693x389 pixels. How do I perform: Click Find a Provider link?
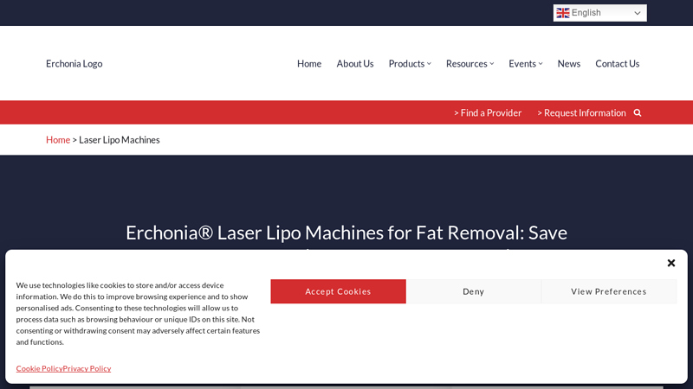coord(488,113)
